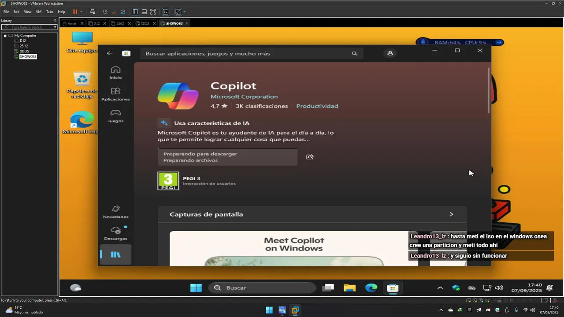Enter VMware full screen mode icon
Screen dimensions: 564x317
pos(153,12)
